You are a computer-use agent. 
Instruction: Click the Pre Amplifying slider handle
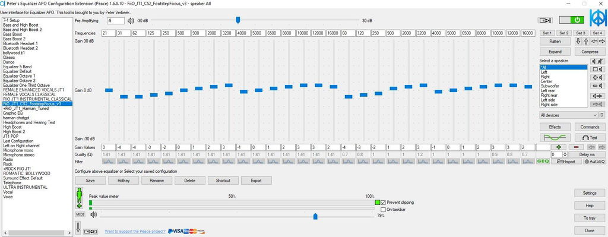(x=238, y=20)
